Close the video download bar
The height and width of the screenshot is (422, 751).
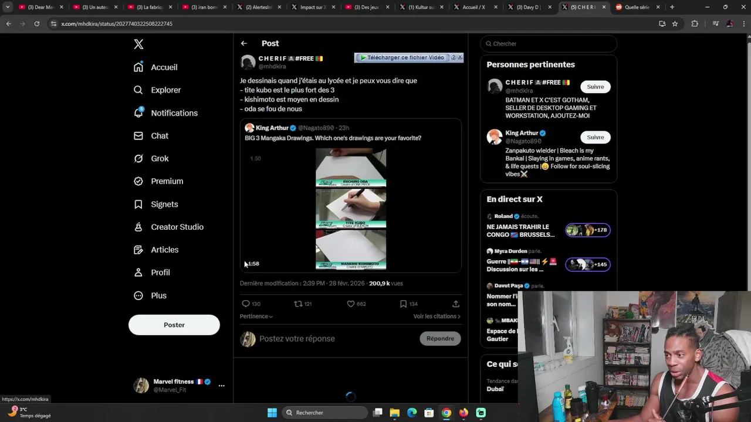point(460,57)
